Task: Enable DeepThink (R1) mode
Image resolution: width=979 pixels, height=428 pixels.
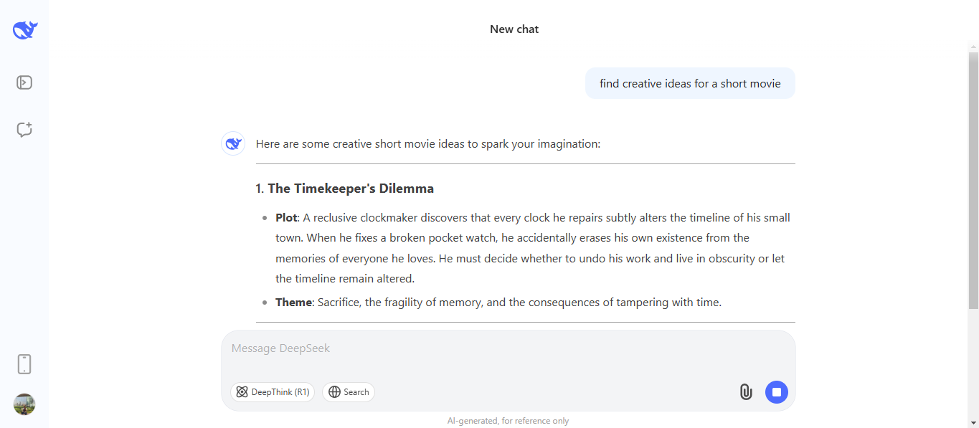Action: pyautogui.click(x=273, y=391)
